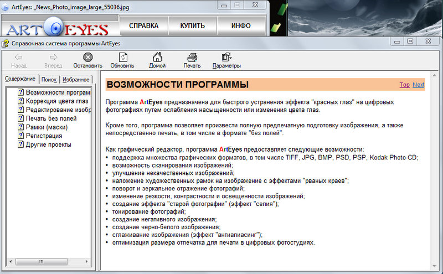Minimize the ArtEyes main window
Viewport: 443px width, 274px height.
(224, 5)
